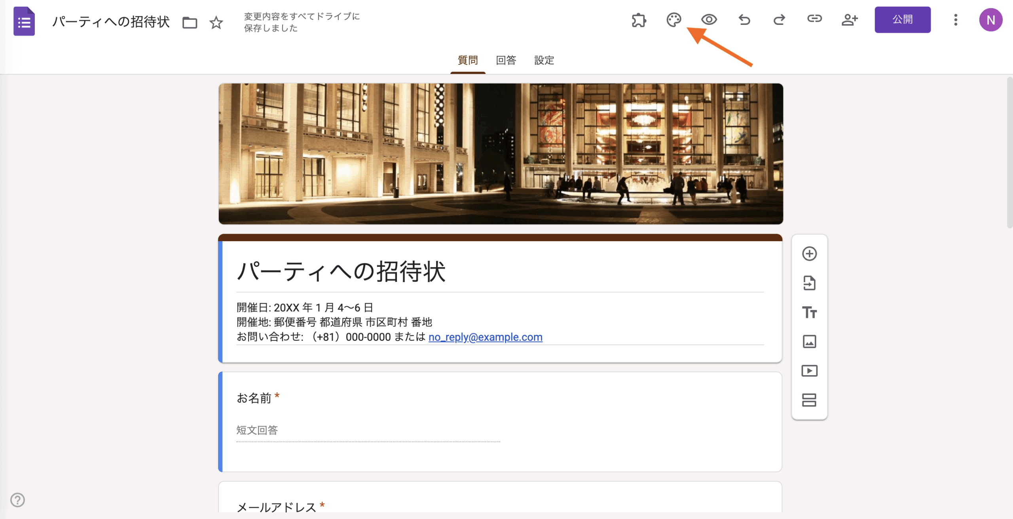Image resolution: width=1013 pixels, height=519 pixels.
Task: Click the 短文回答 answer field
Action: (368, 430)
